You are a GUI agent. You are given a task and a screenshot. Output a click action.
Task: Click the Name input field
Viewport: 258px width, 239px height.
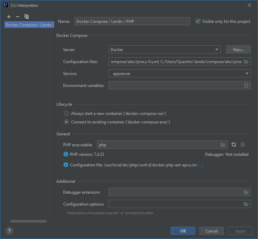(x=132, y=21)
